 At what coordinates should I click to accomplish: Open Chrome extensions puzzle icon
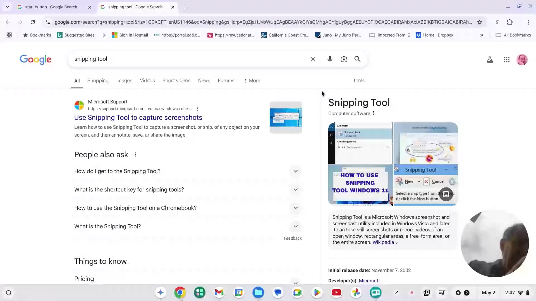pos(510,22)
